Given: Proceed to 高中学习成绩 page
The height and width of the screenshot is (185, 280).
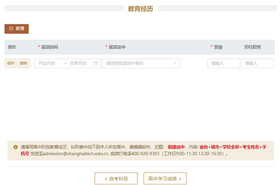Looking at the screenshot, I should [x=165, y=179].
